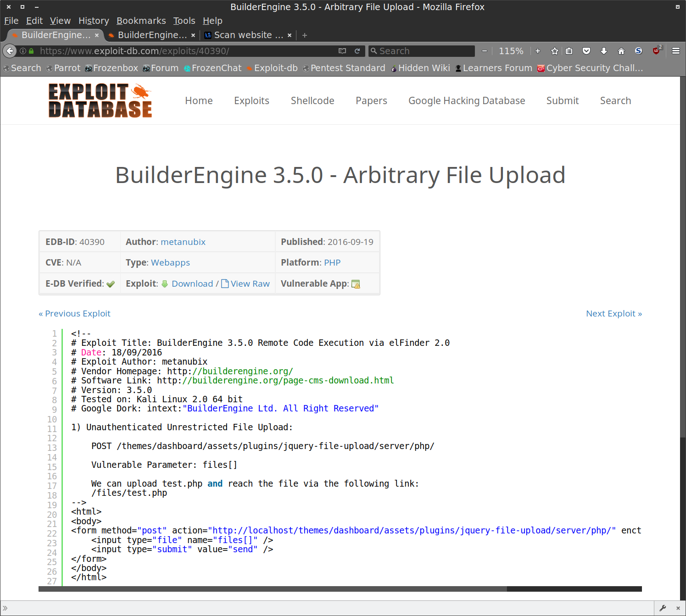View Raw exploit source
The image size is (686, 616).
(x=250, y=284)
